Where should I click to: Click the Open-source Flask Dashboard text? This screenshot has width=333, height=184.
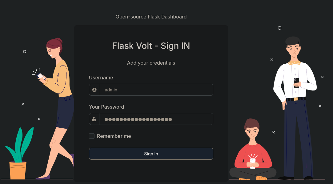click(x=151, y=17)
